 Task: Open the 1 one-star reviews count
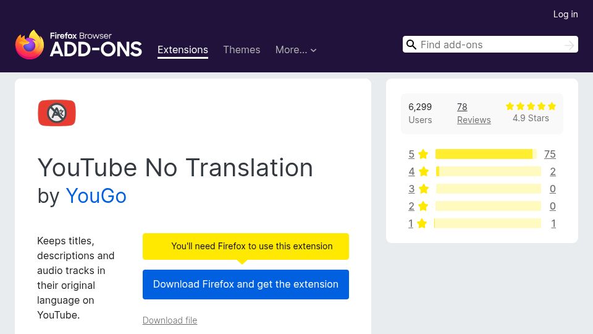(553, 223)
